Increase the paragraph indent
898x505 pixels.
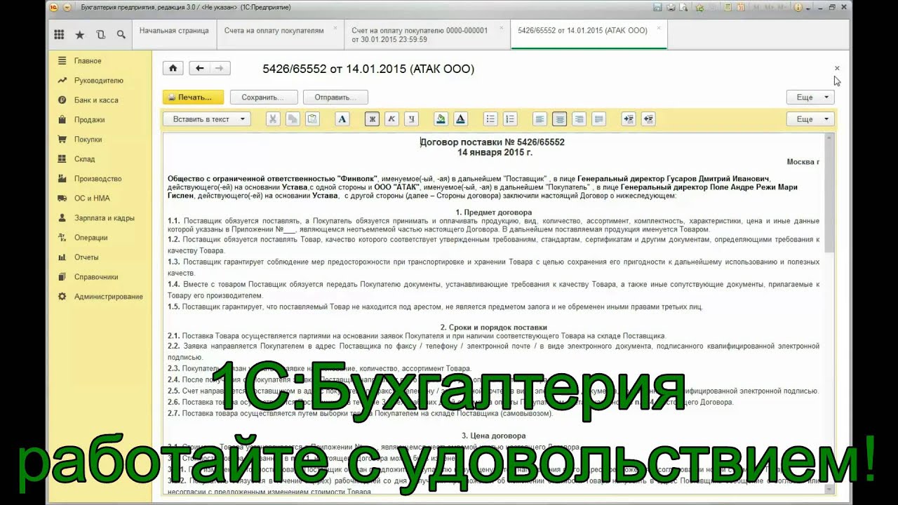point(629,119)
